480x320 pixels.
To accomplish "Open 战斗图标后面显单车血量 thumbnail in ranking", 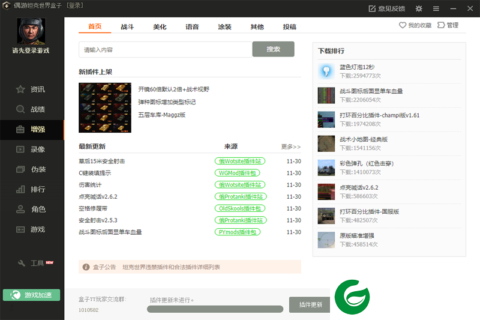I will pos(326,95).
